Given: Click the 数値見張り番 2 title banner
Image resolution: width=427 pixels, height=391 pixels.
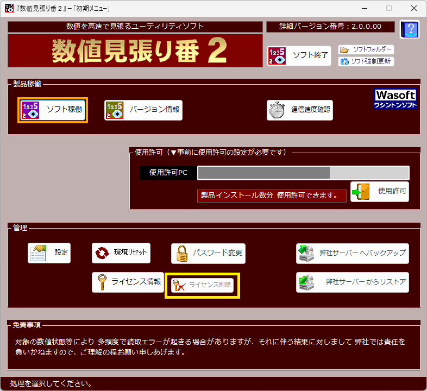Looking at the screenshot, I should click(135, 51).
